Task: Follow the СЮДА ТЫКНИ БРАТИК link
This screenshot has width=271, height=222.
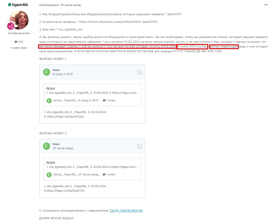Action: 126,211
